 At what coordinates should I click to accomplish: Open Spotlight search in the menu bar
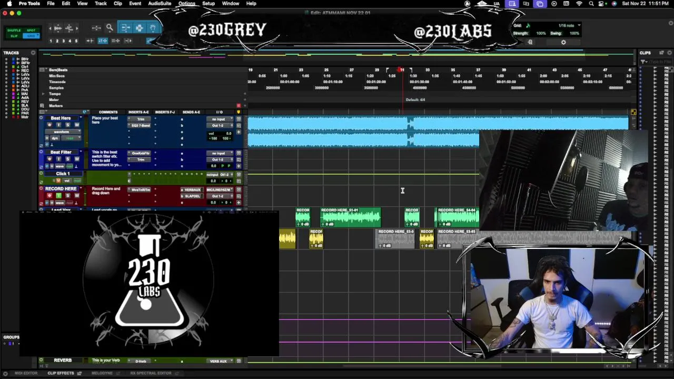pos(591,4)
